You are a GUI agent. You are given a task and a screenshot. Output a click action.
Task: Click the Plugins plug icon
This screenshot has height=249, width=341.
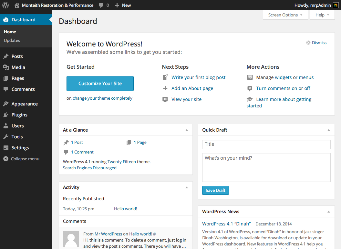(6, 115)
